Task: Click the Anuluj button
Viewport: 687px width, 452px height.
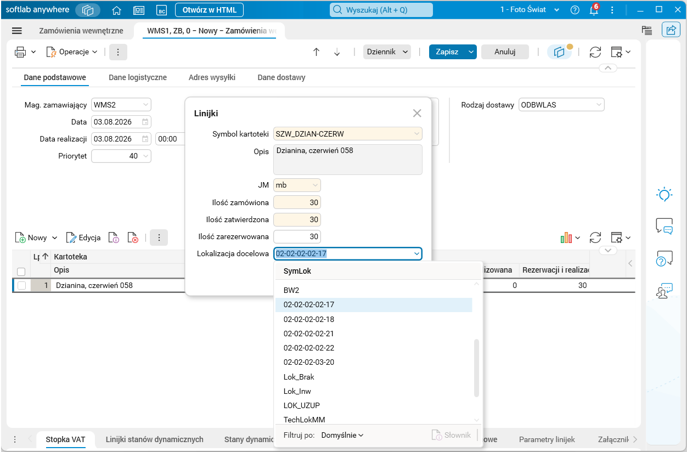Action: [x=505, y=52]
